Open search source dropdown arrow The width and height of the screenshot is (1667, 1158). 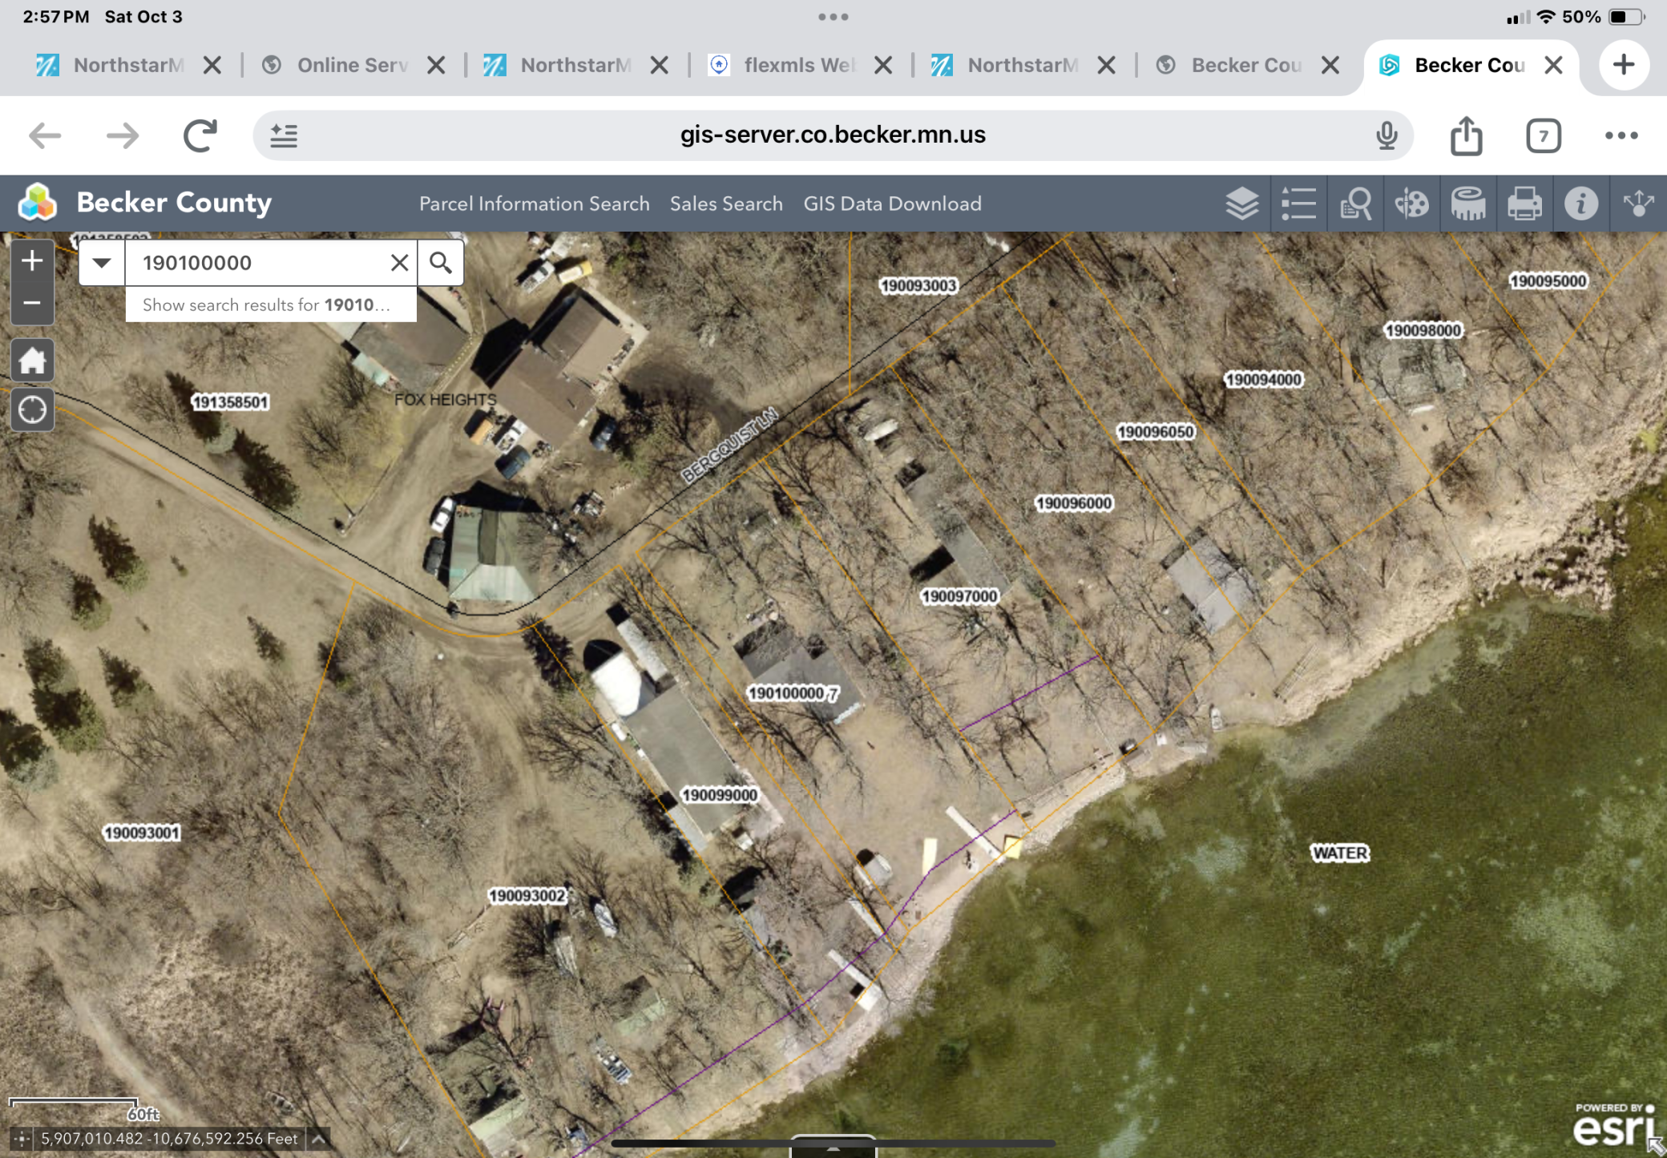(x=102, y=262)
